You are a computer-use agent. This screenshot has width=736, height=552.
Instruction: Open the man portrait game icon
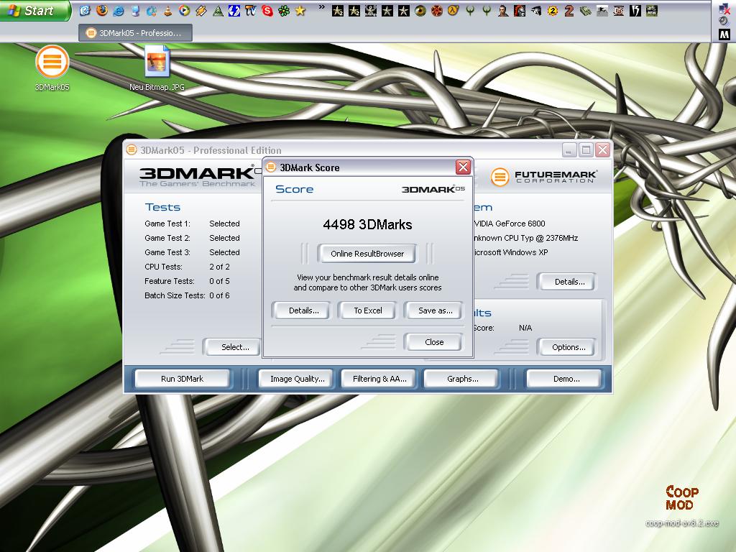click(502, 10)
